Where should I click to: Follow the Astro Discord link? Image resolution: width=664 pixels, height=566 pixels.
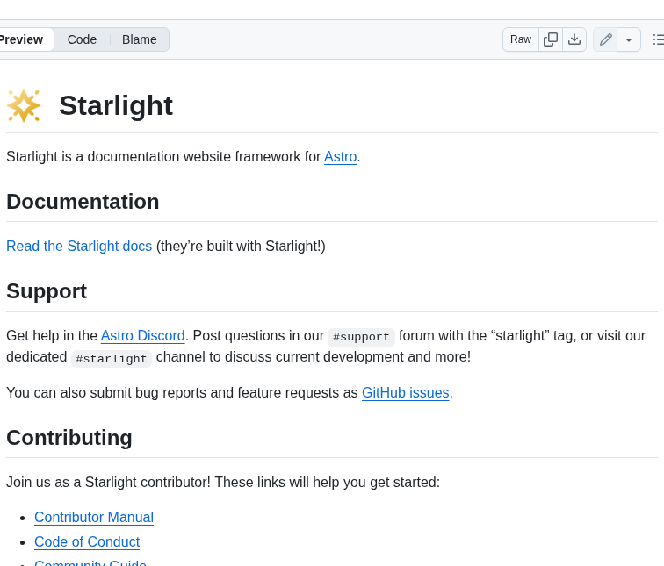point(142,336)
